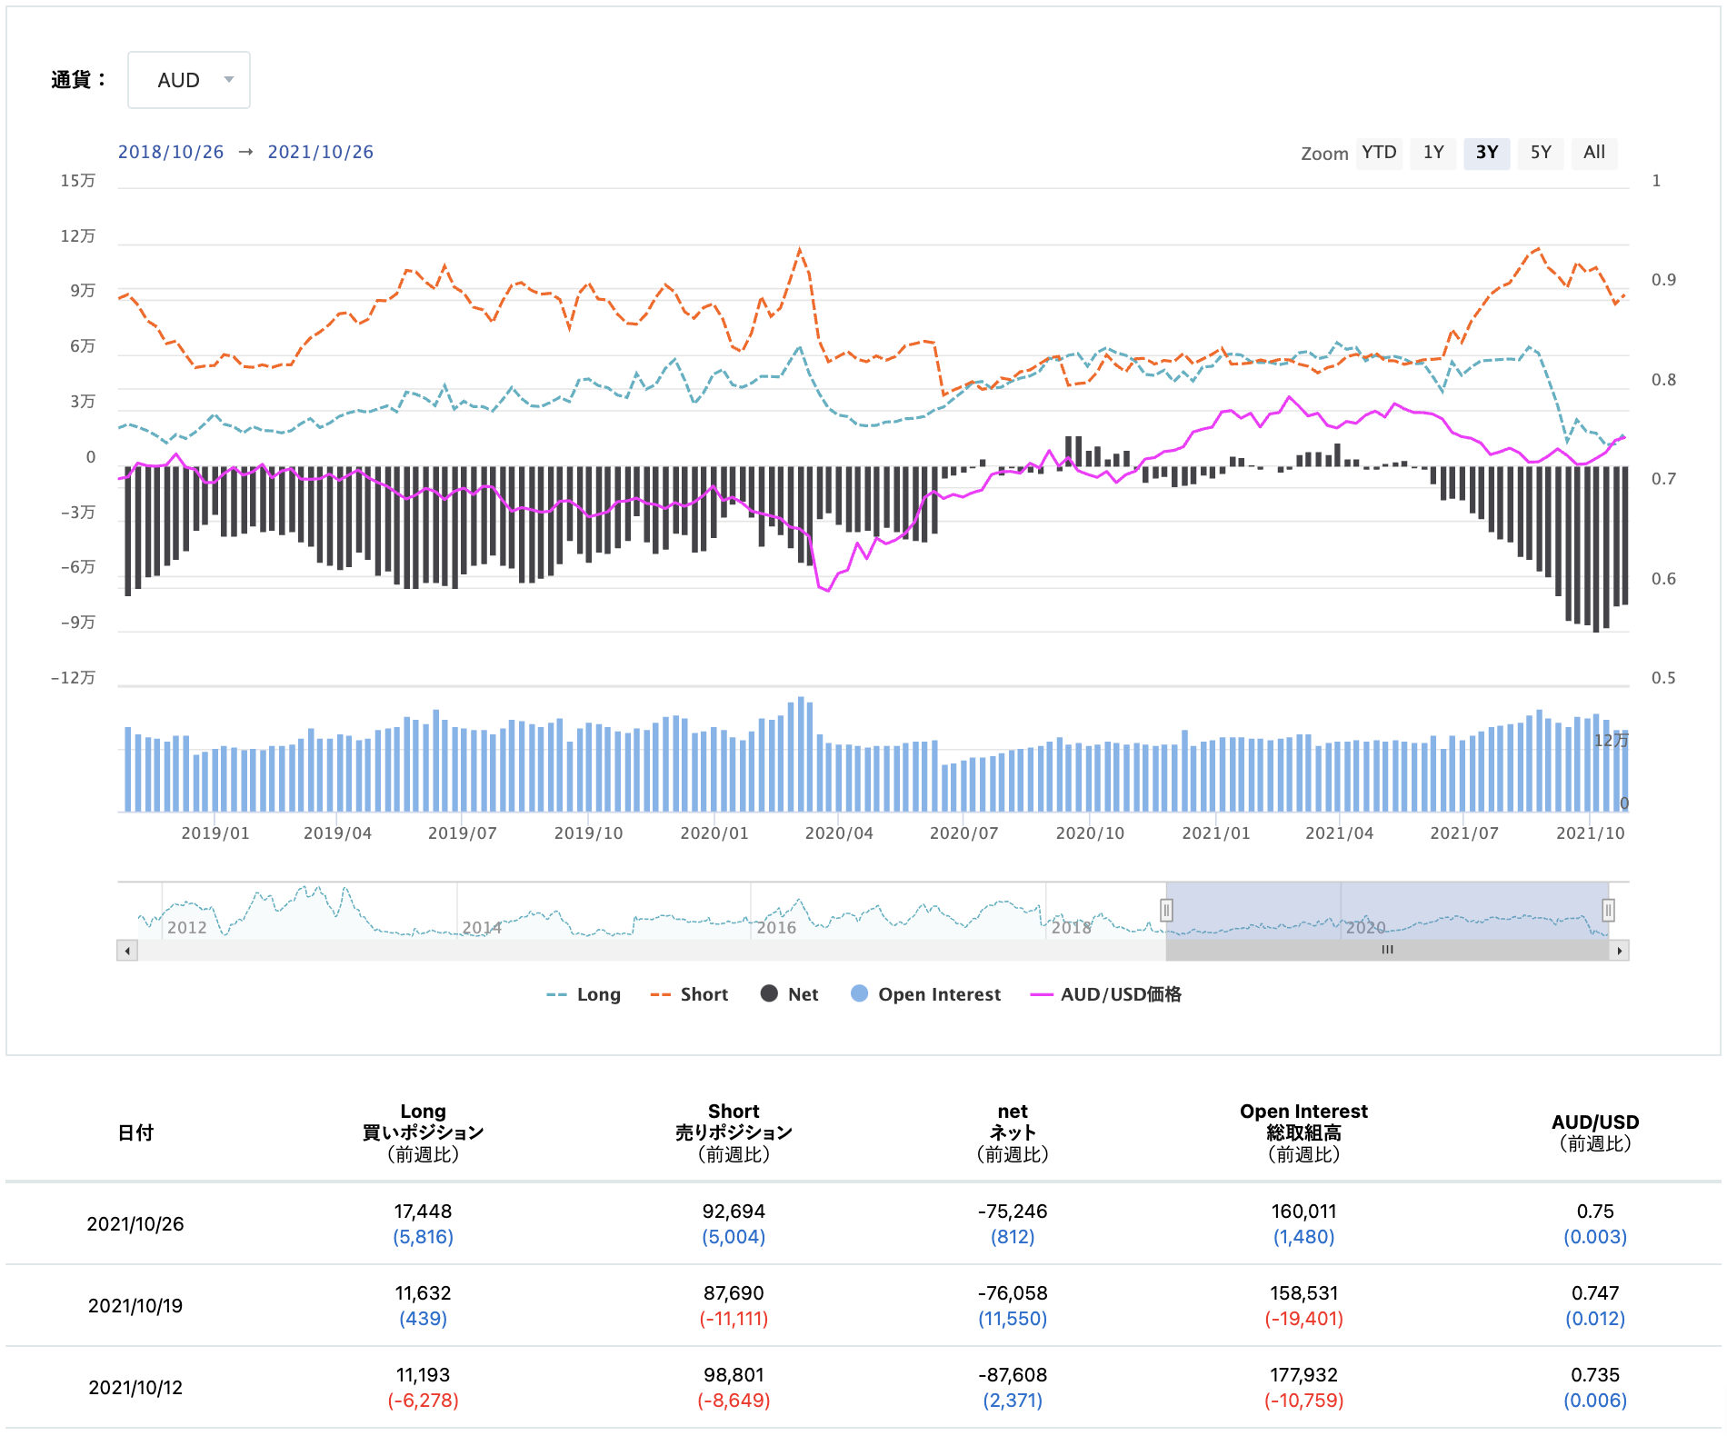
Task: Grab the right navigator range handle
Action: click(1608, 910)
